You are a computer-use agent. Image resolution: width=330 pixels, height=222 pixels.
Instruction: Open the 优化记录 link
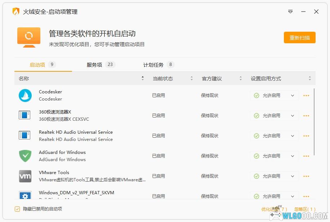[x=274, y=209]
